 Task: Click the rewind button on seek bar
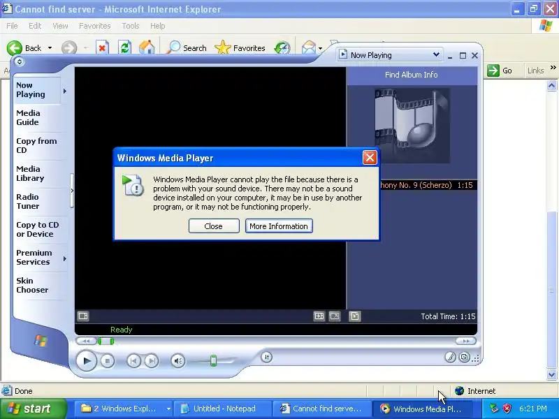coord(86,341)
